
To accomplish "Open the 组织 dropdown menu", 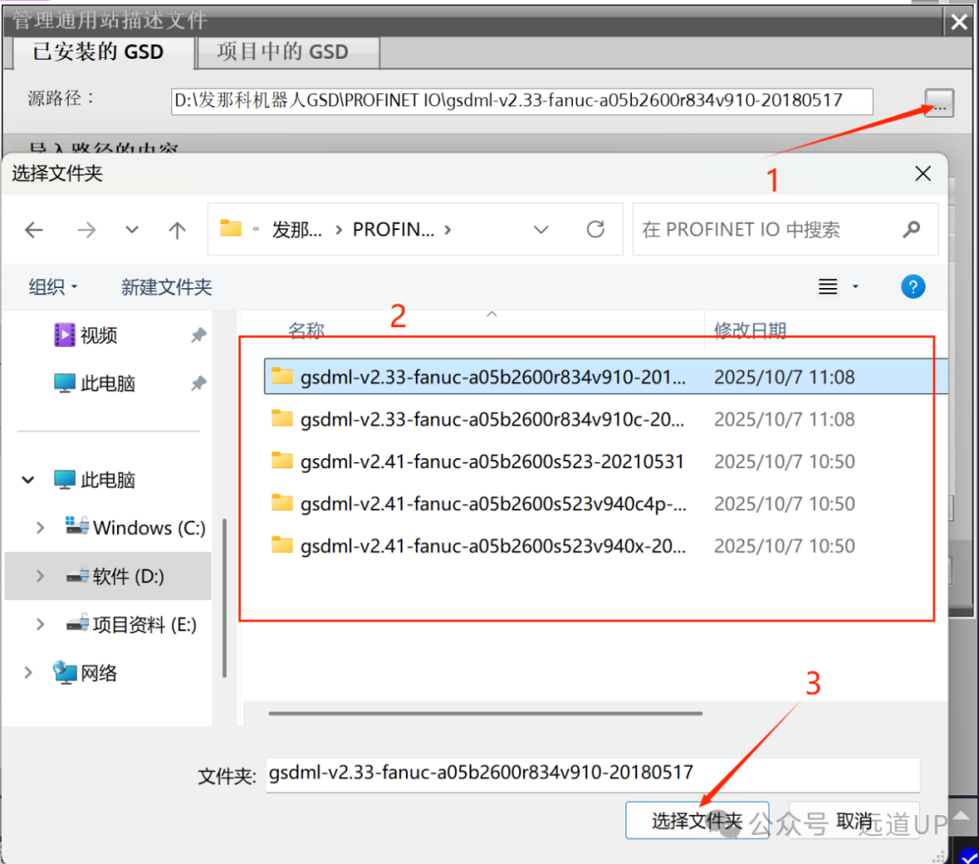I will 53,286.
